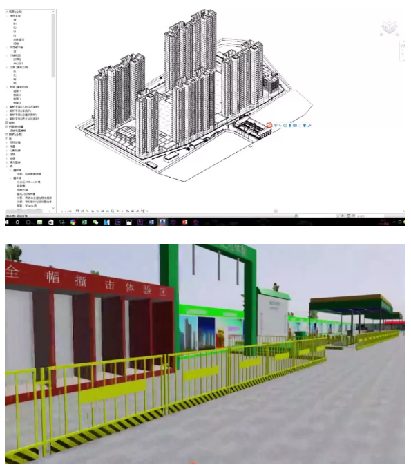Select the B1 floor plan
This screenshot has width=411, height=467.
coord(15,23)
